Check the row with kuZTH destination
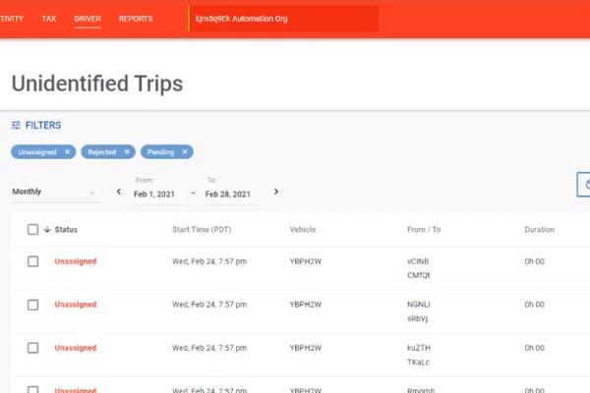The width and height of the screenshot is (590, 393). pyautogui.click(x=32, y=348)
